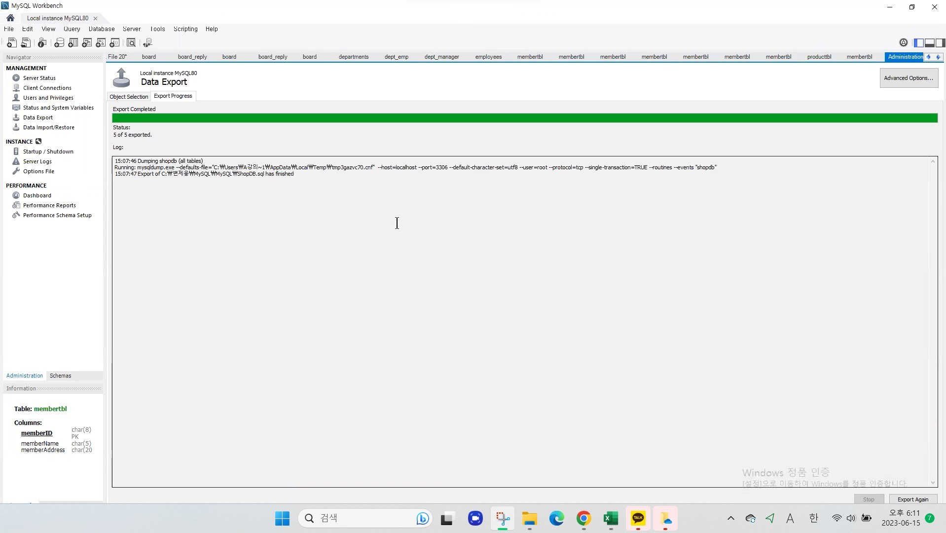Open Excel from the taskbar
The image size is (946, 533).
[611, 518]
